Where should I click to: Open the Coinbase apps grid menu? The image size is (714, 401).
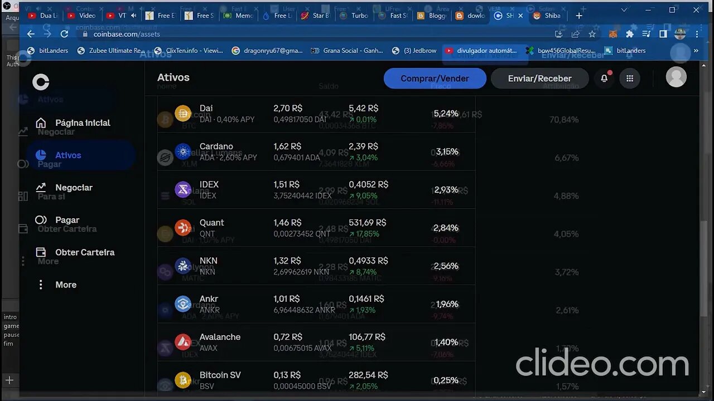[630, 79]
